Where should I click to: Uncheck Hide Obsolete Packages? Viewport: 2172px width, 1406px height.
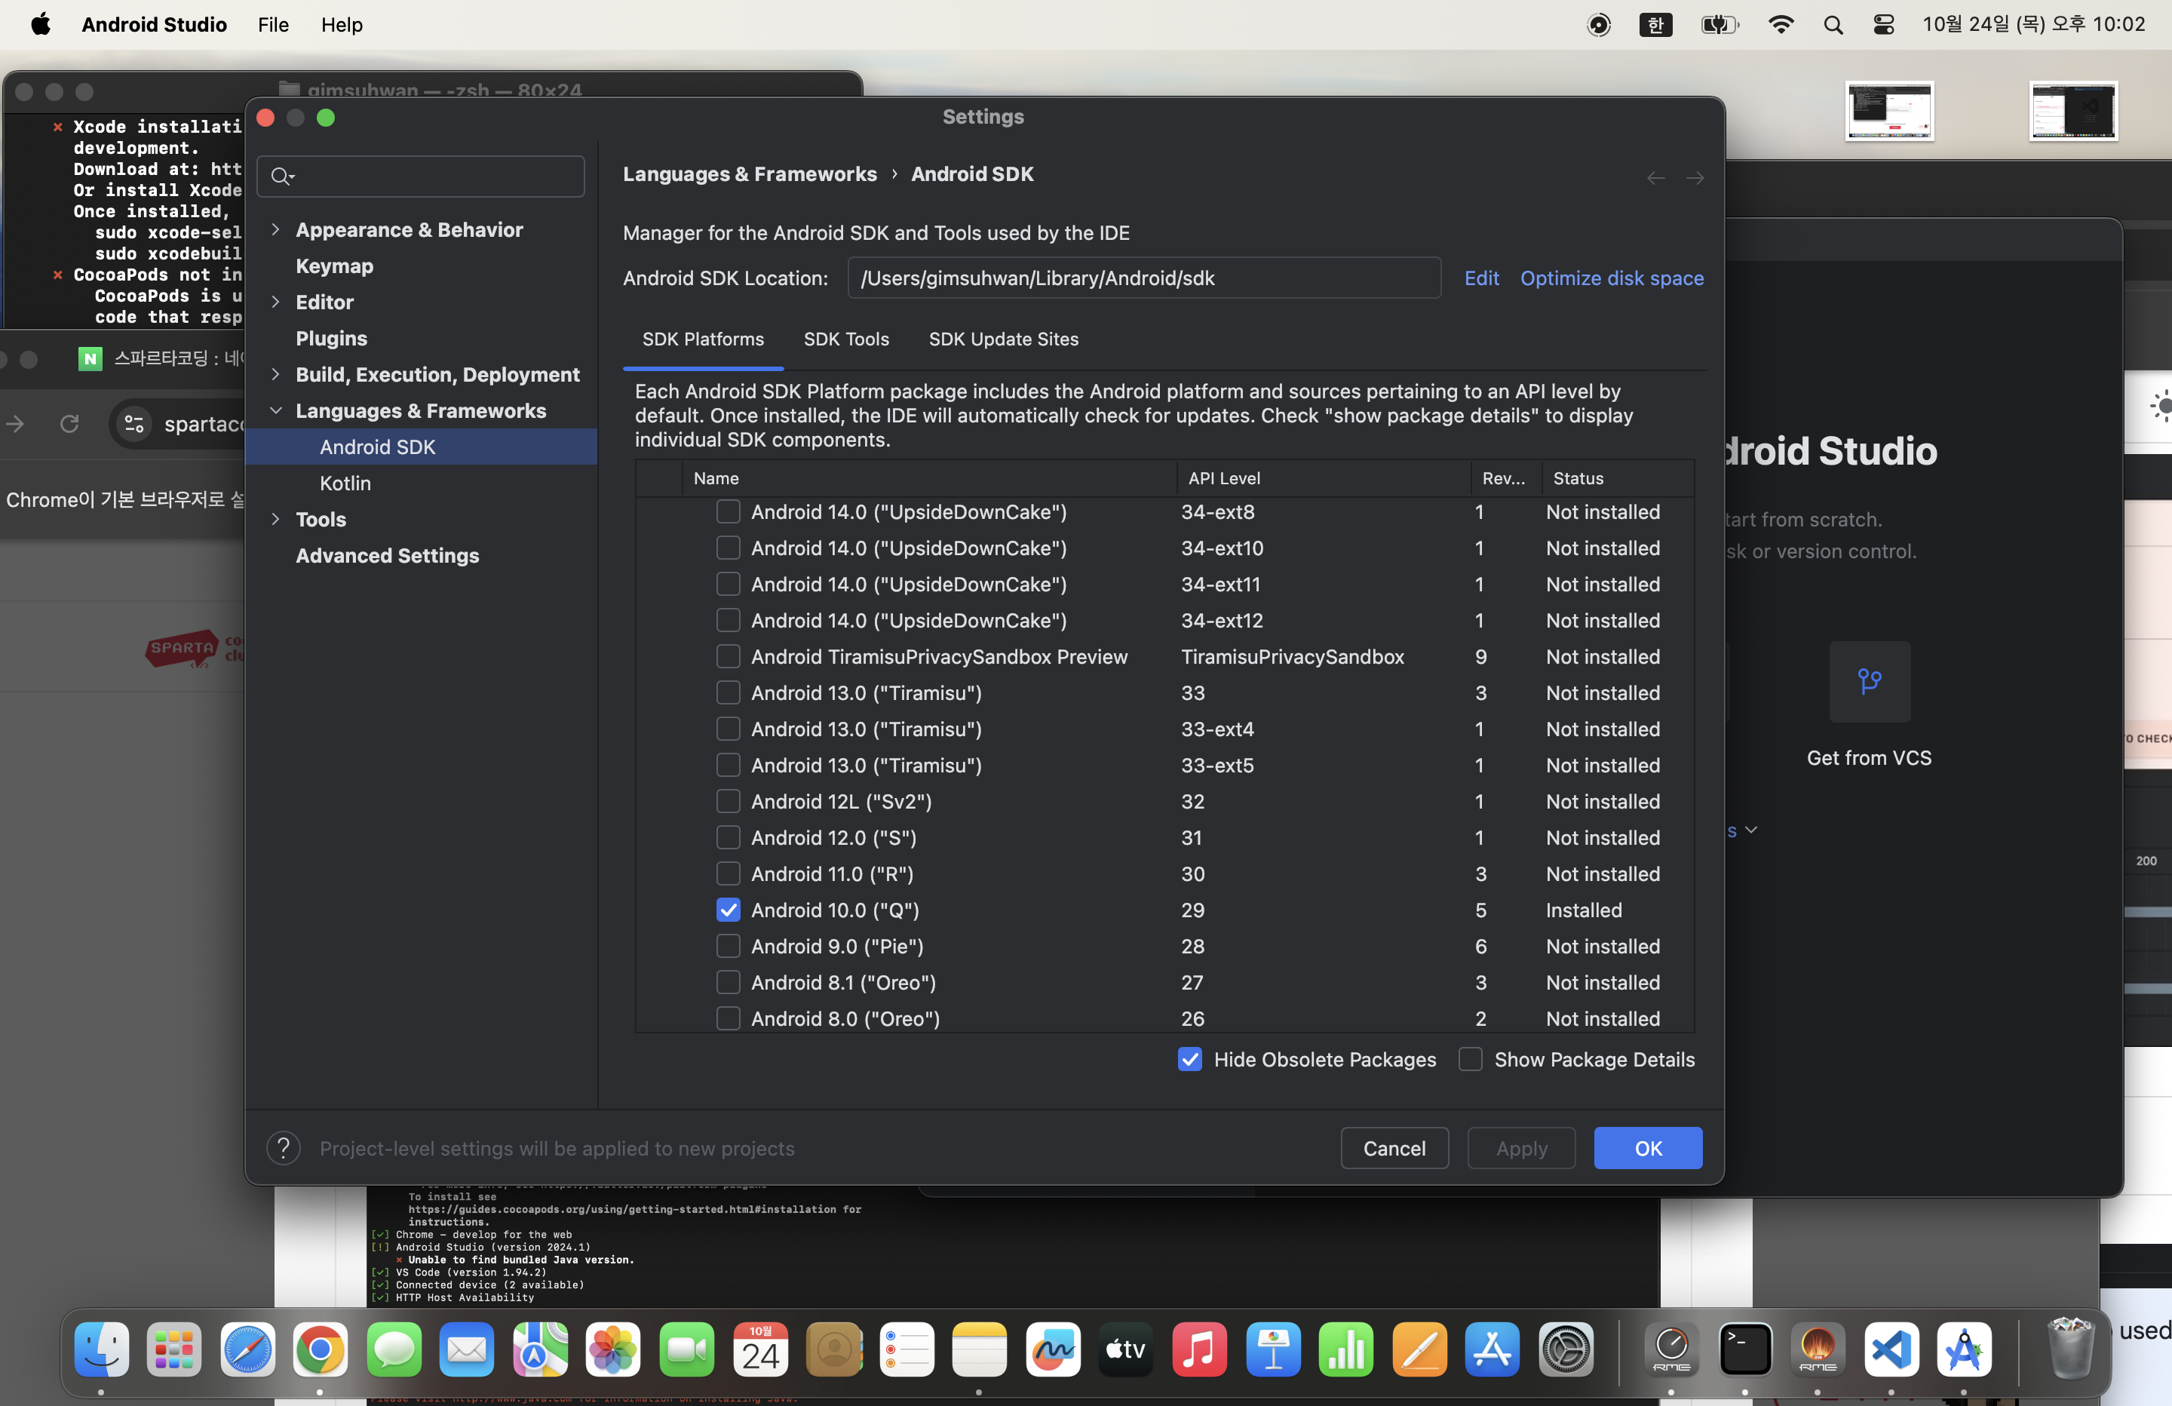pos(1190,1059)
